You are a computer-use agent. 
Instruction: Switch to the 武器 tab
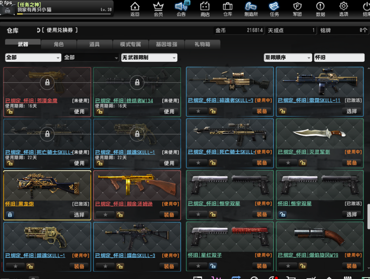(x=23, y=44)
